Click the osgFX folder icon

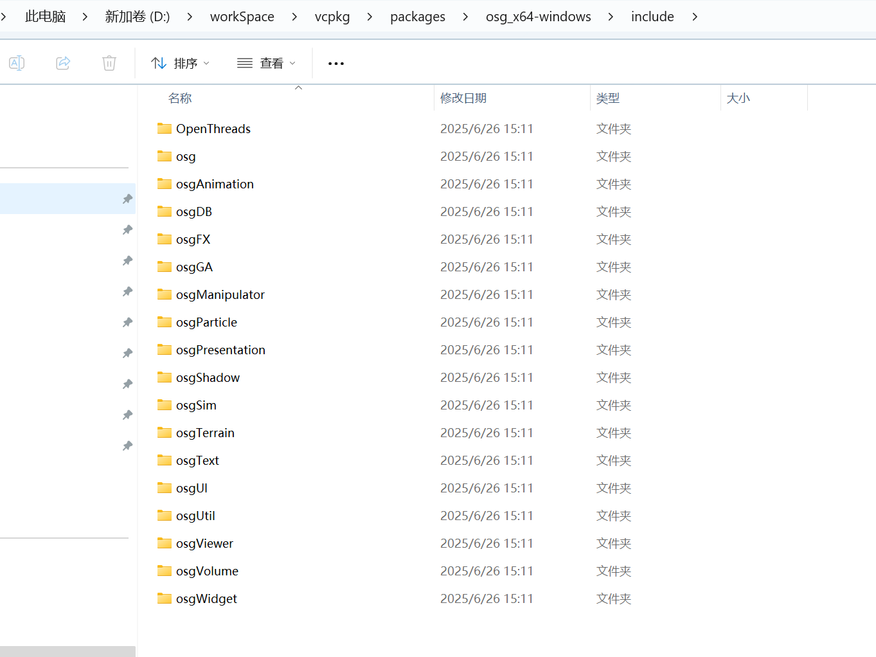pyautogui.click(x=165, y=239)
